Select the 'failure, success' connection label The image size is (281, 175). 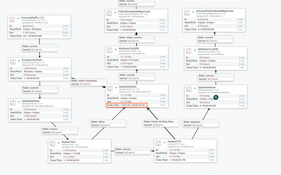point(136,39)
